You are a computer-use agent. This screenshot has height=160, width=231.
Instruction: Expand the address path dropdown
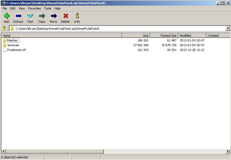[x=228, y=28]
